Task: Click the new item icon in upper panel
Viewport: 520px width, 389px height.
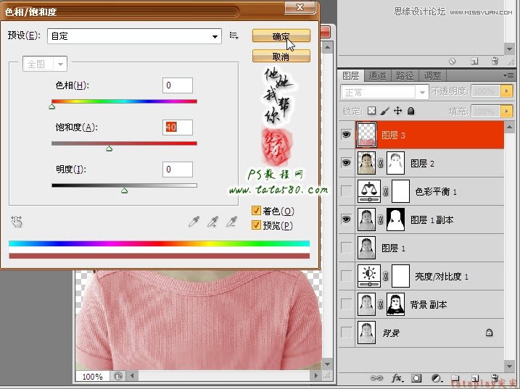Action: (x=474, y=62)
